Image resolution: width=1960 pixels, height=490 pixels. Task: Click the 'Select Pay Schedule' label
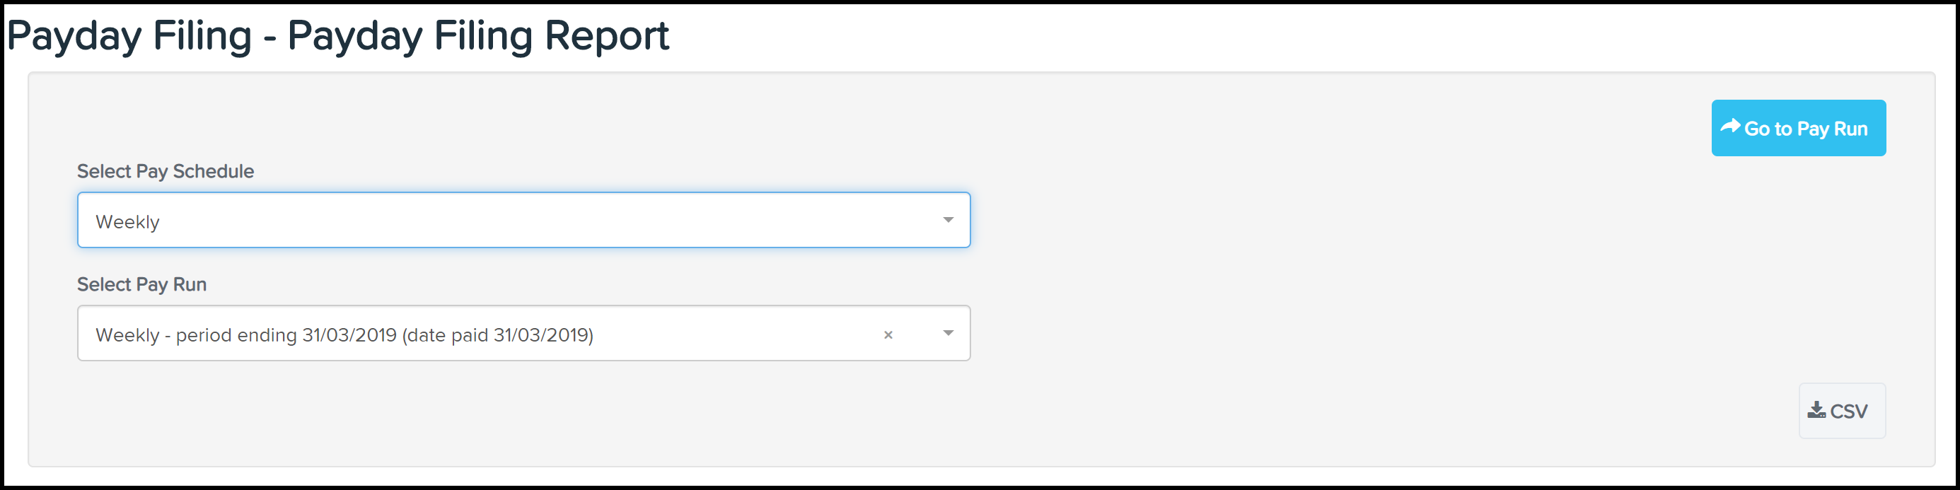tap(165, 171)
